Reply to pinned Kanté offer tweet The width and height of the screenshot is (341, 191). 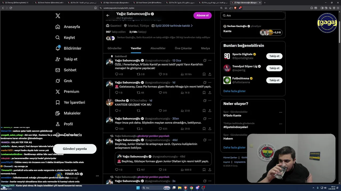coord(117,74)
